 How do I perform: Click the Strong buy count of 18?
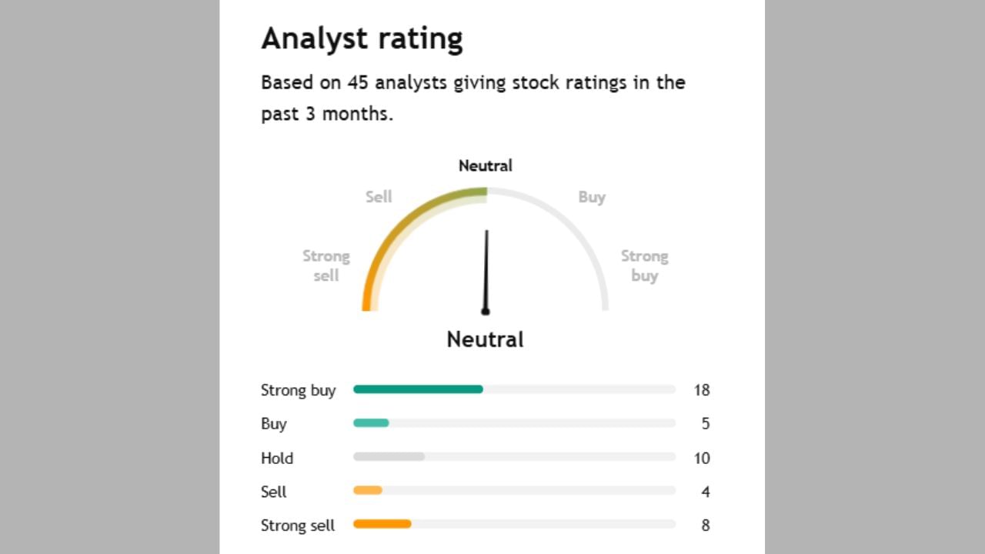(x=701, y=390)
